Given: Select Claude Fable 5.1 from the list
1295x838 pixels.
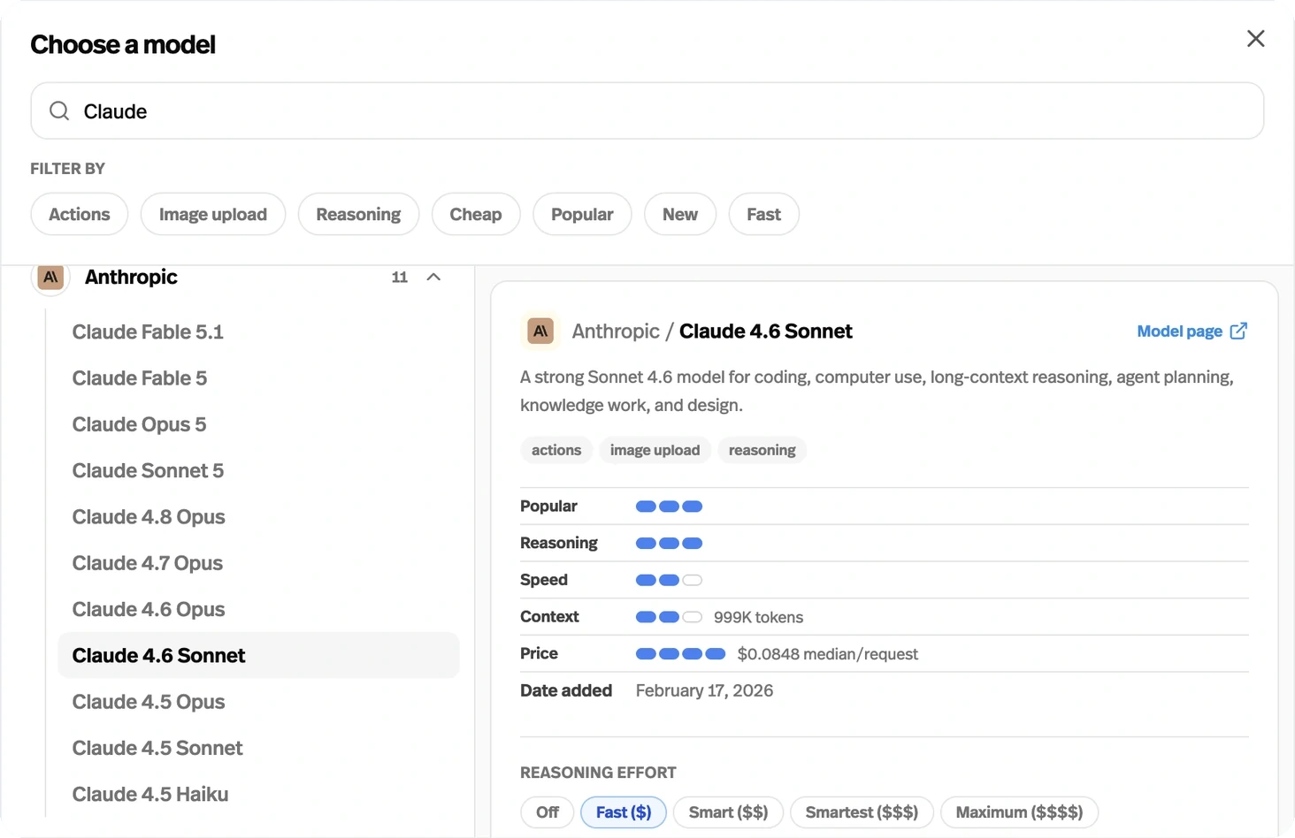Looking at the screenshot, I should coord(258,331).
